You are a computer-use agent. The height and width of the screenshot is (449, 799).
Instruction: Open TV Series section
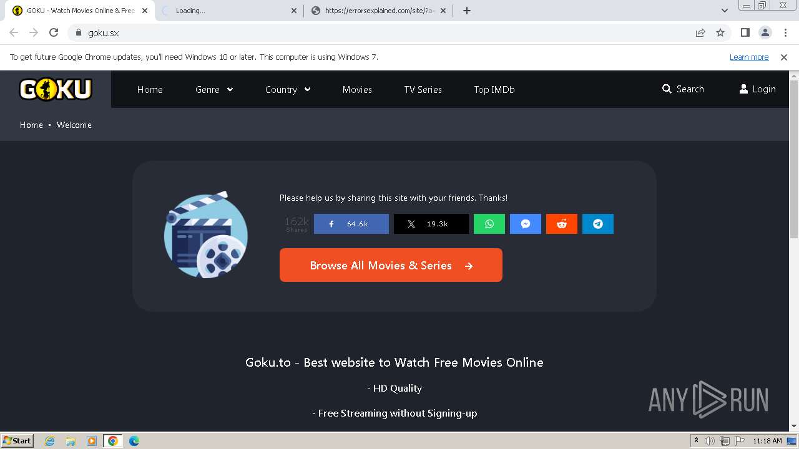click(x=423, y=90)
